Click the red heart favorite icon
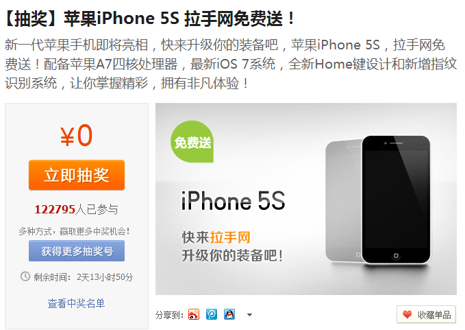This screenshot has height=330, width=465. point(407,314)
